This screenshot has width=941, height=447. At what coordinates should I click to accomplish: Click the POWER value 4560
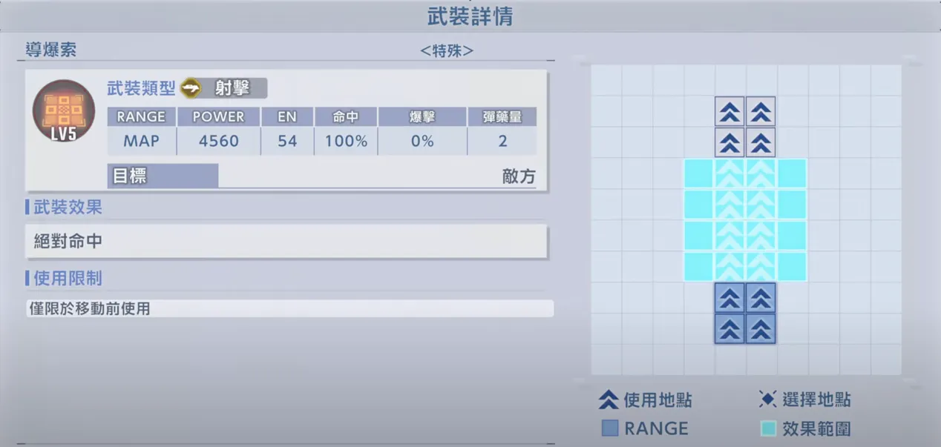tap(219, 141)
